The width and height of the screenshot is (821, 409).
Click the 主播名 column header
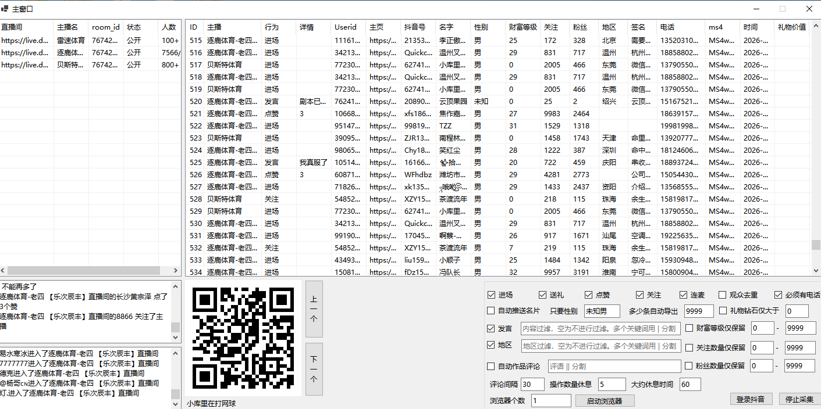[x=72, y=27]
